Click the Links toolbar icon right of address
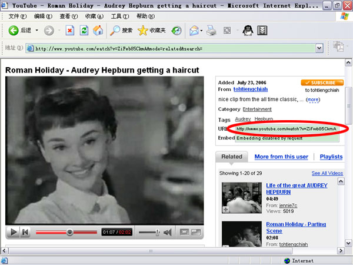Image resolution: width=353 pixels, height=265 pixels. tap(338, 47)
